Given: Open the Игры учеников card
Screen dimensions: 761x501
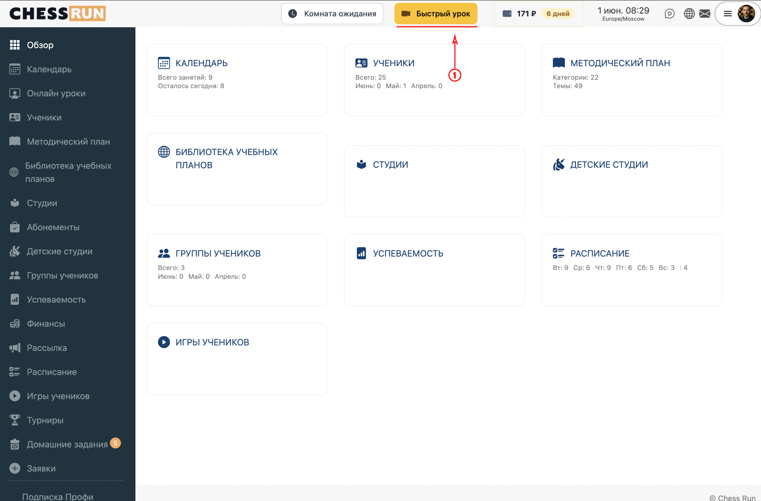Looking at the screenshot, I should pyautogui.click(x=237, y=359).
